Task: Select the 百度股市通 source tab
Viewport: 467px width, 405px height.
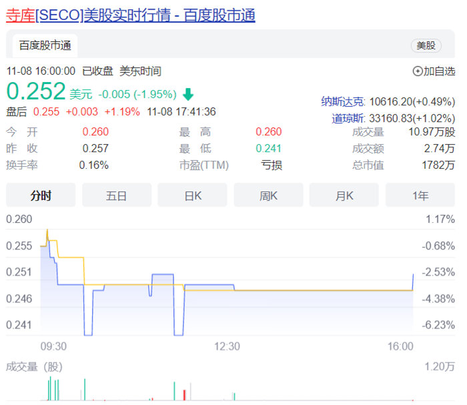Action: [x=45, y=45]
